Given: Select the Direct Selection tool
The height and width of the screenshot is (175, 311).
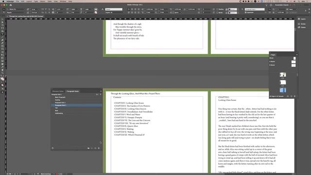Looking at the screenshot, I should click(x=2, y=22).
